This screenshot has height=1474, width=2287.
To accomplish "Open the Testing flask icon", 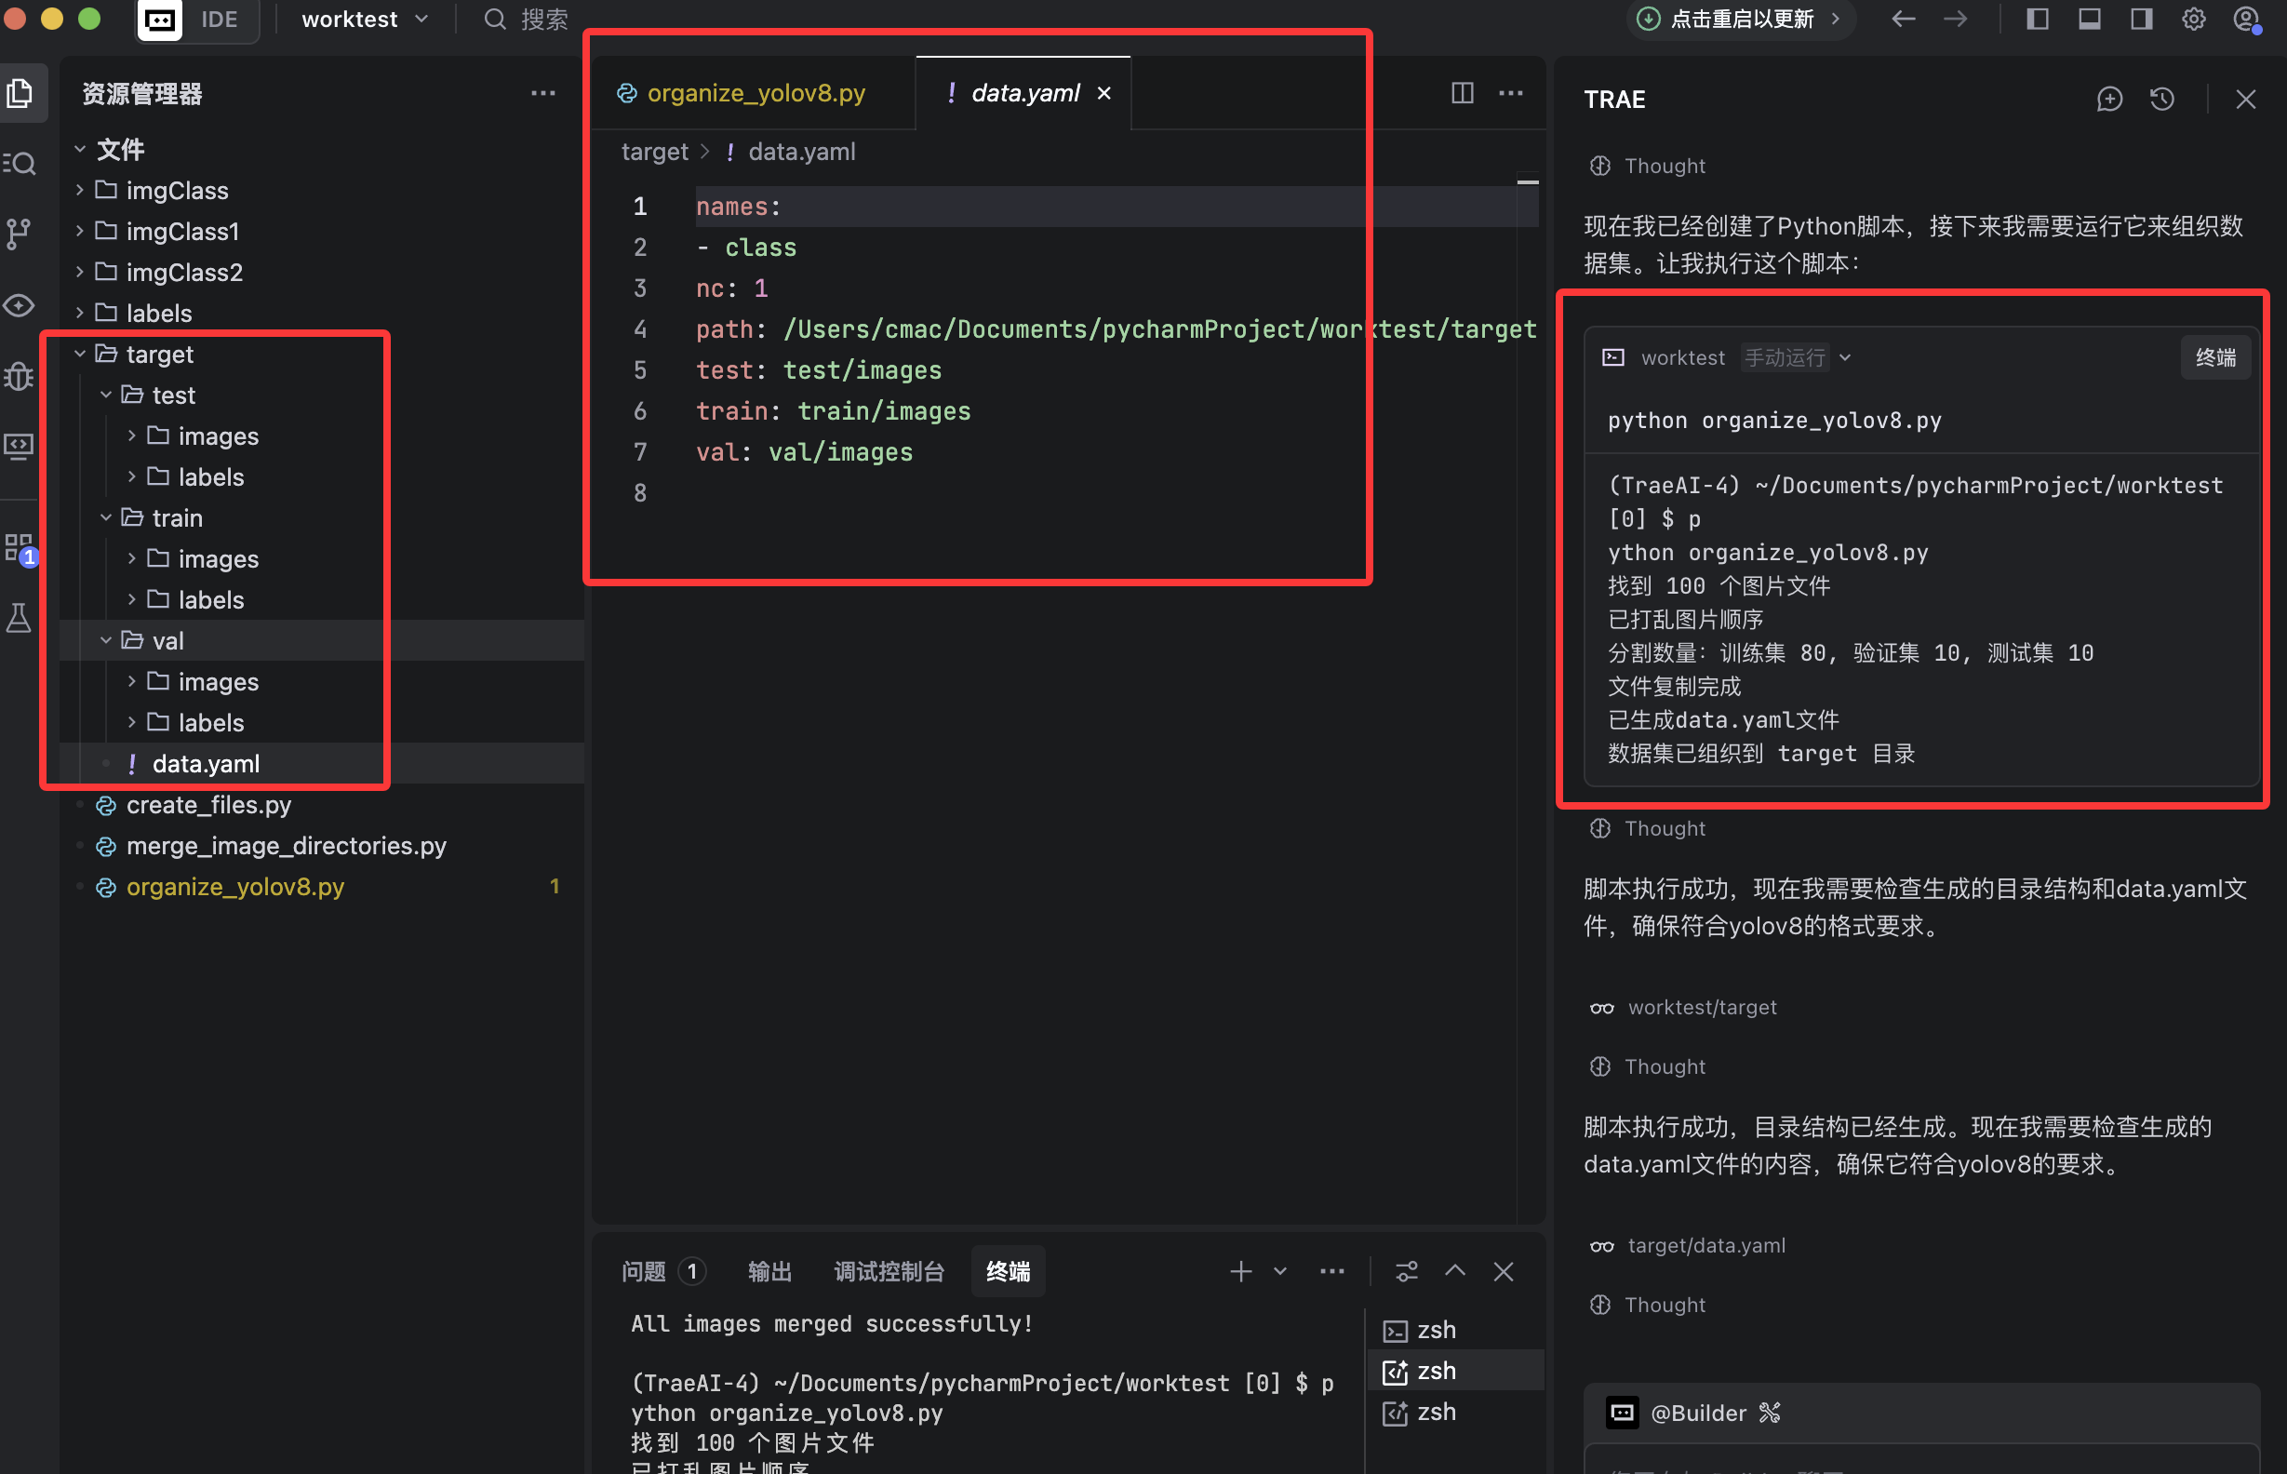I will 20,618.
